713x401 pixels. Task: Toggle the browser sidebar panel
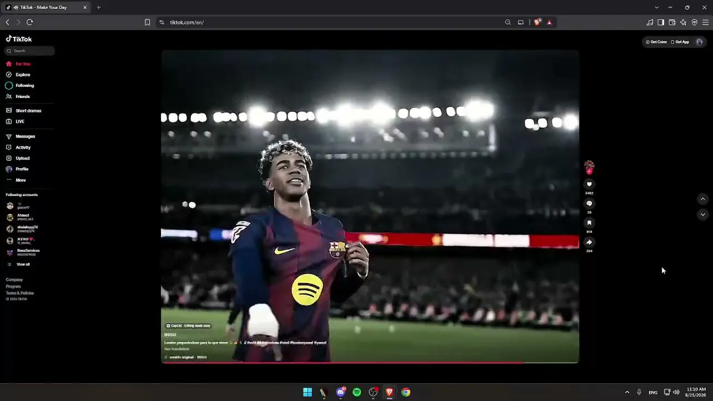(661, 22)
